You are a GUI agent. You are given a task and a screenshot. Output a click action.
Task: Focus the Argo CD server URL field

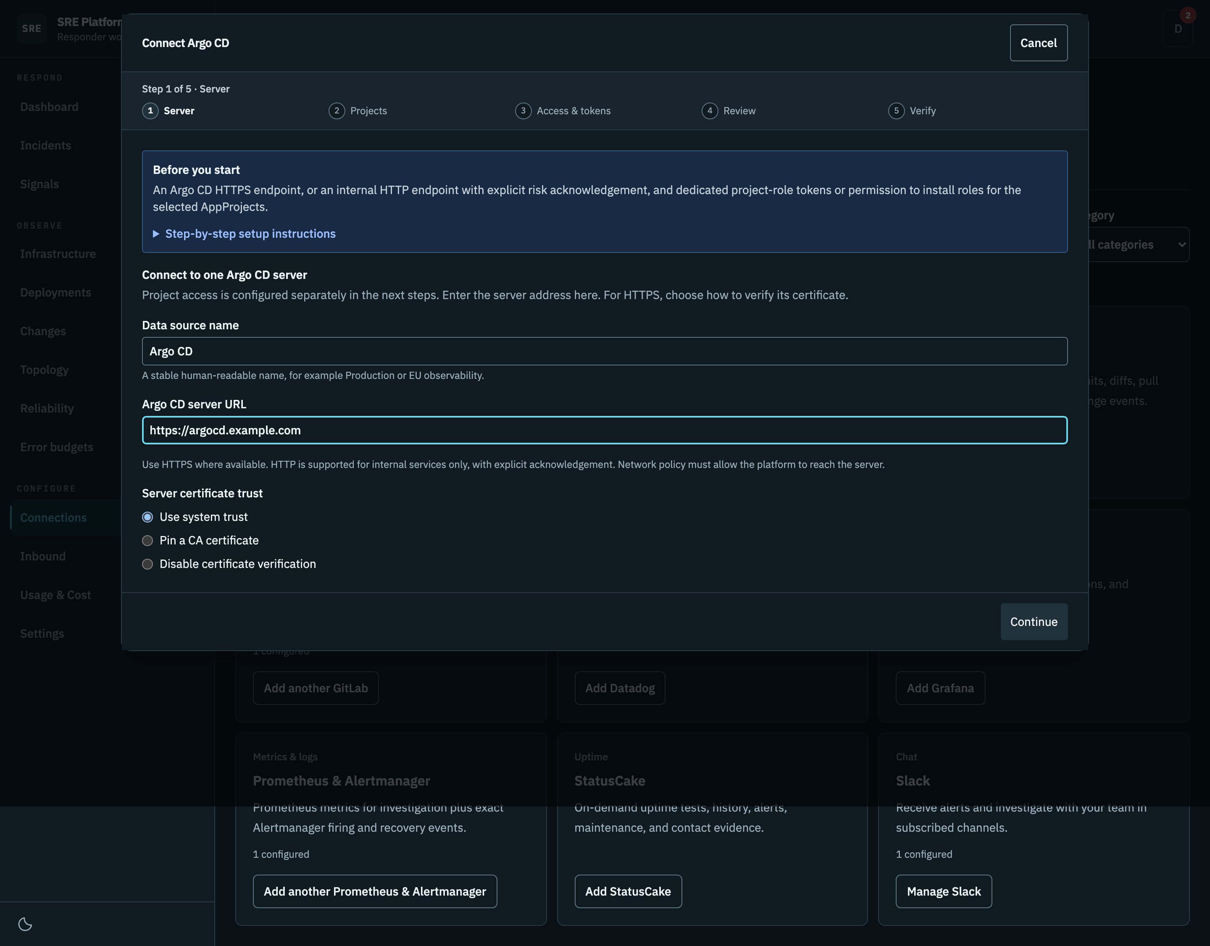[605, 430]
